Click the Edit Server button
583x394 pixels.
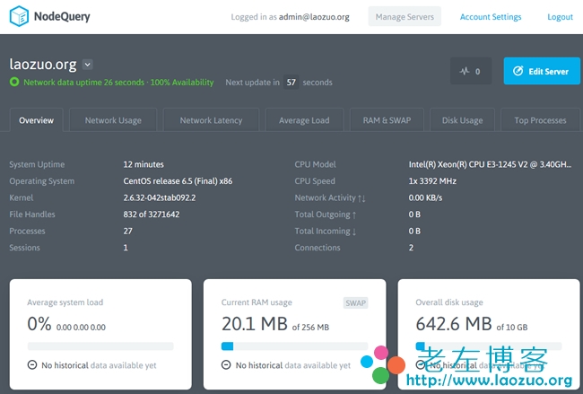[x=542, y=71]
